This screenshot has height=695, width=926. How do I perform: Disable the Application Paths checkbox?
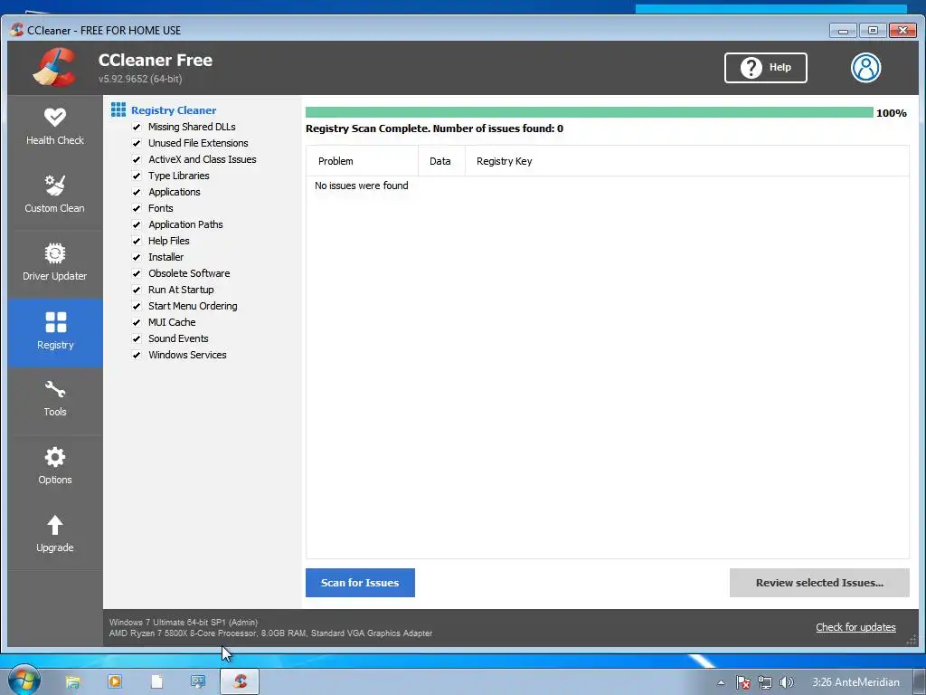137,224
